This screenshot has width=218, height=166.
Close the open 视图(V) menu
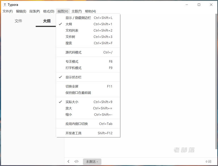[x=63, y=11]
